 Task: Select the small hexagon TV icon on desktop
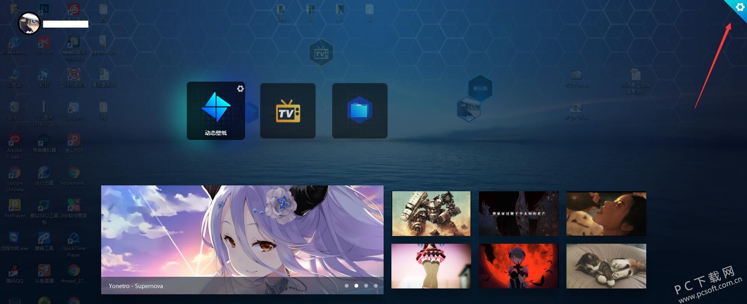[321, 52]
